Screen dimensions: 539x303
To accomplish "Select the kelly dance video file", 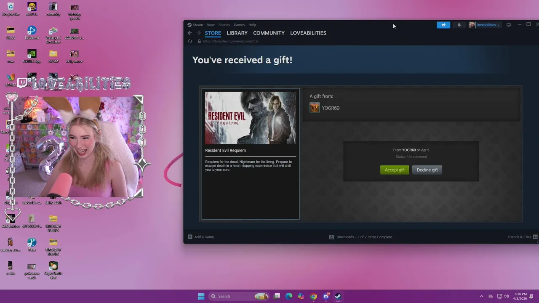I will [75, 56].
